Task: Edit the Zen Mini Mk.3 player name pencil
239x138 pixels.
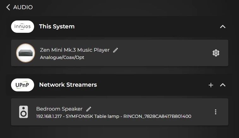Action: pyautogui.click(x=115, y=50)
